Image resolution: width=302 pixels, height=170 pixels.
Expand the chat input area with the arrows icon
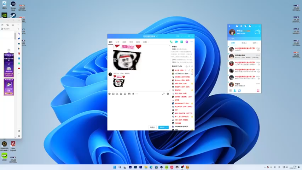pos(163,94)
